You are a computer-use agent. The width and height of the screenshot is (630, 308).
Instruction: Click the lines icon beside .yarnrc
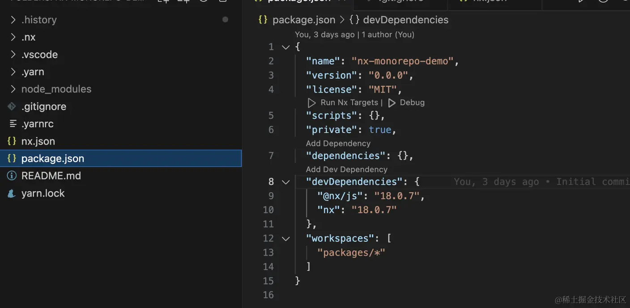(13, 124)
